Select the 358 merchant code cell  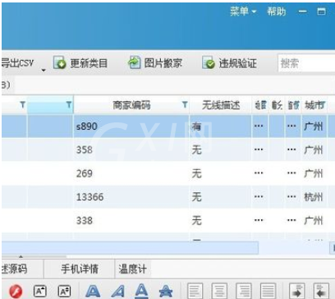[x=131, y=149]
